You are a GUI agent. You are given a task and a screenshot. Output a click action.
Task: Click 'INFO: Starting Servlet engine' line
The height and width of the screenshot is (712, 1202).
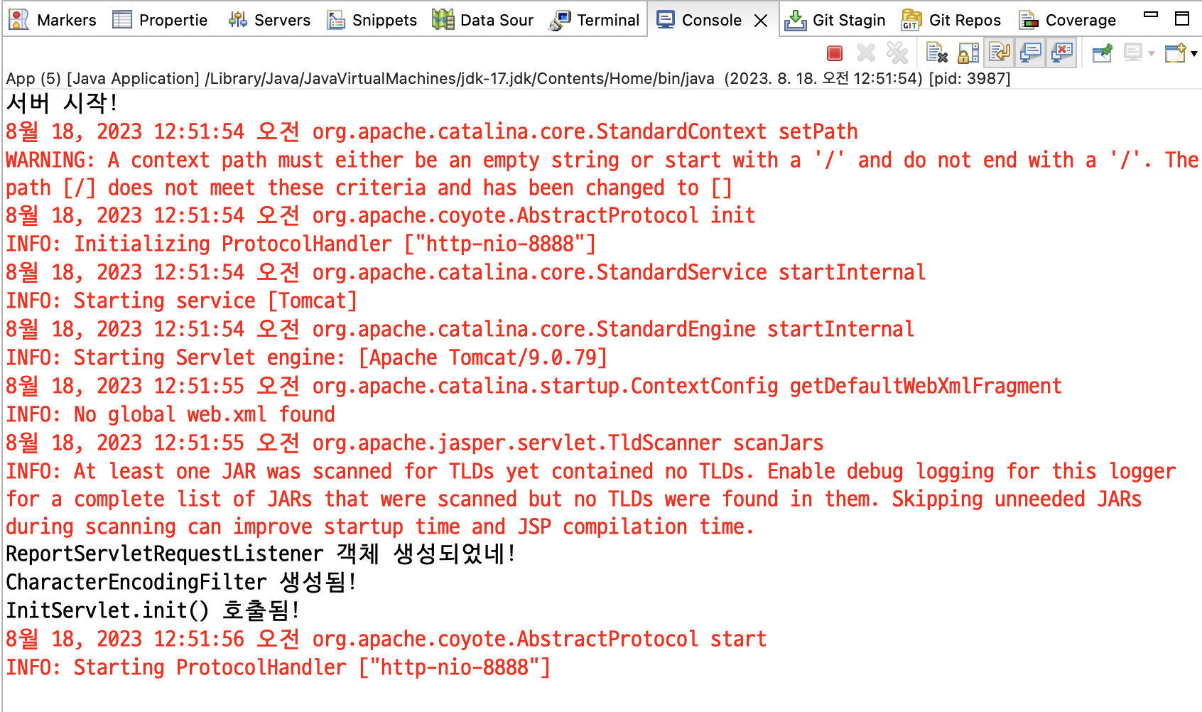307,357
